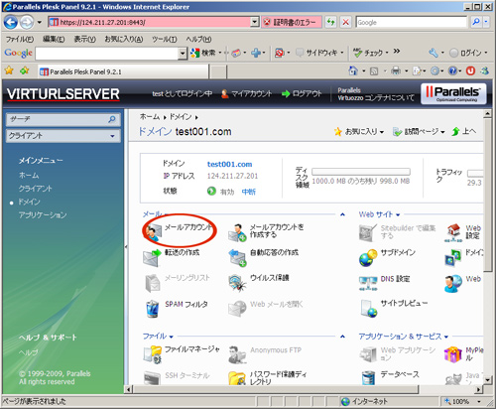496x409 pixels.
Task: Open the パスワード保護ディレクトリ folder icon
Action: pyautogui.click(x=238, y=378)
